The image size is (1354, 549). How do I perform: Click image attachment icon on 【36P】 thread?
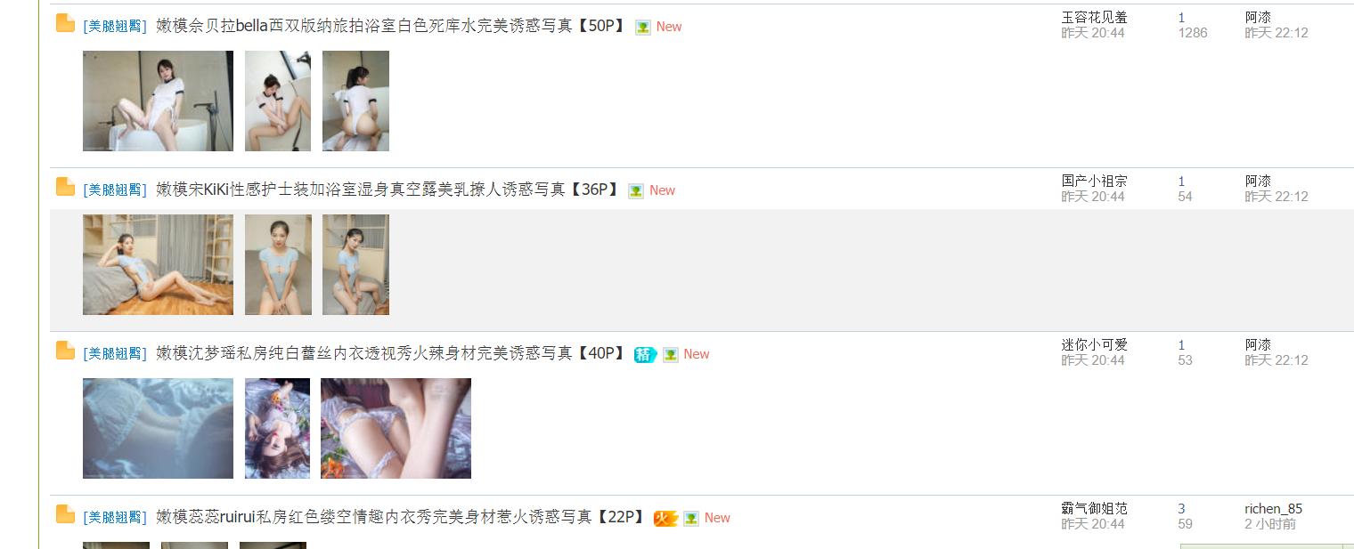click(636, 191)
